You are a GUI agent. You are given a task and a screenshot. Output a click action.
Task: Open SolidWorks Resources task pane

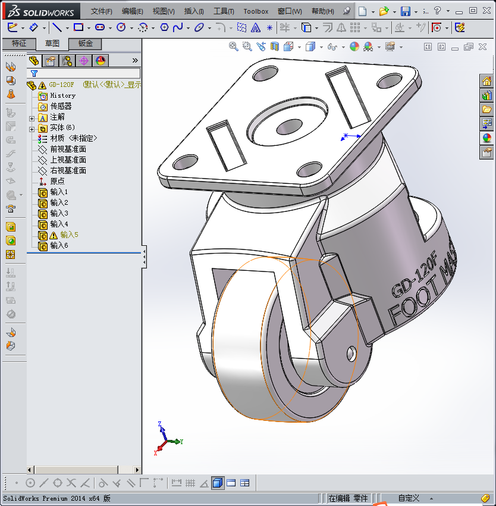(x=486, y=81)
